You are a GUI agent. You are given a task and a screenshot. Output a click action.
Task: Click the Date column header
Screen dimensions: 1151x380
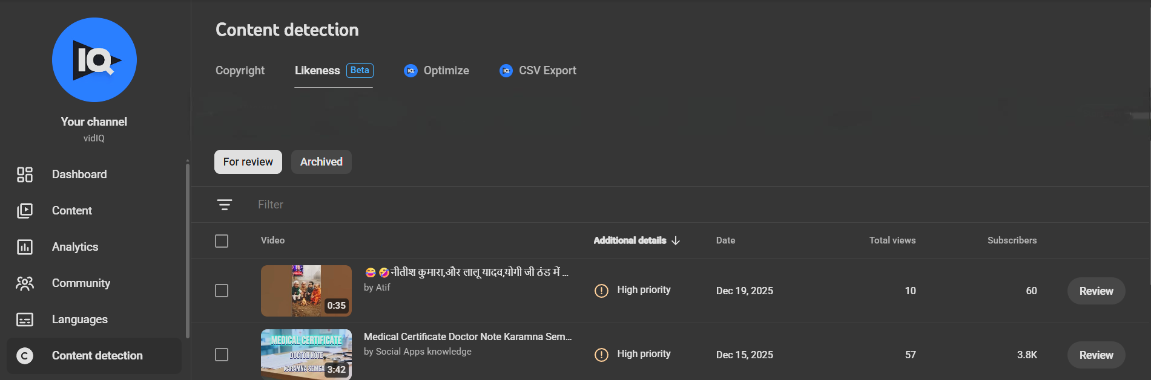tap(725, 240)
